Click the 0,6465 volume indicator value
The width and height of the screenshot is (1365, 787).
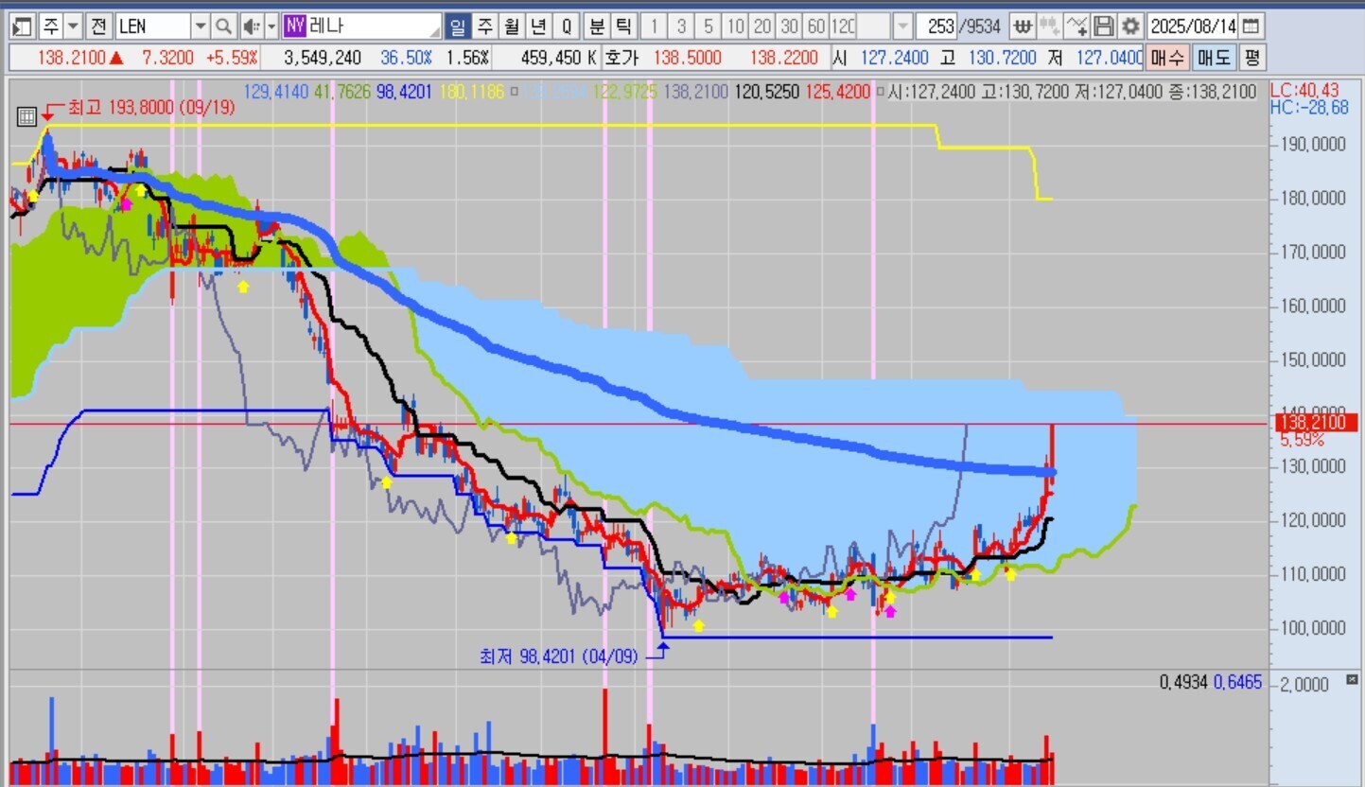point(1238,681)
